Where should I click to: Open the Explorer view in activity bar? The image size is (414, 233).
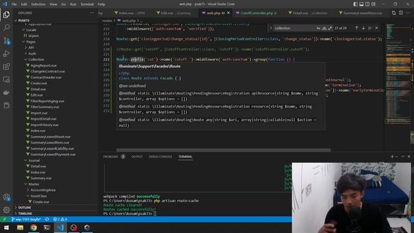click(x=6, y=14)
